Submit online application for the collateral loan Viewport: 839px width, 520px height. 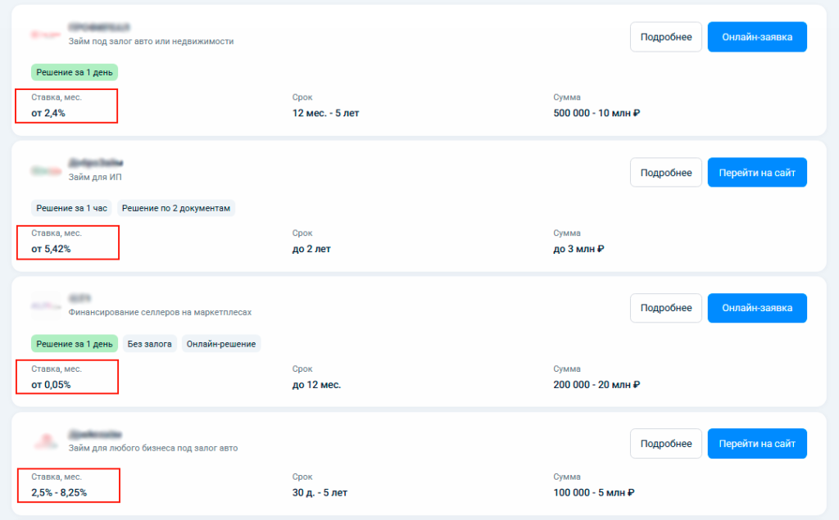757,37
